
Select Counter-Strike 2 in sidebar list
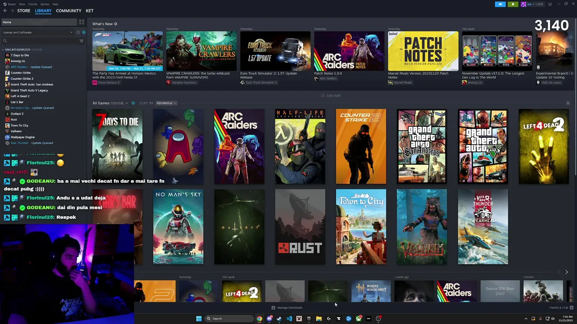(22, 79)
